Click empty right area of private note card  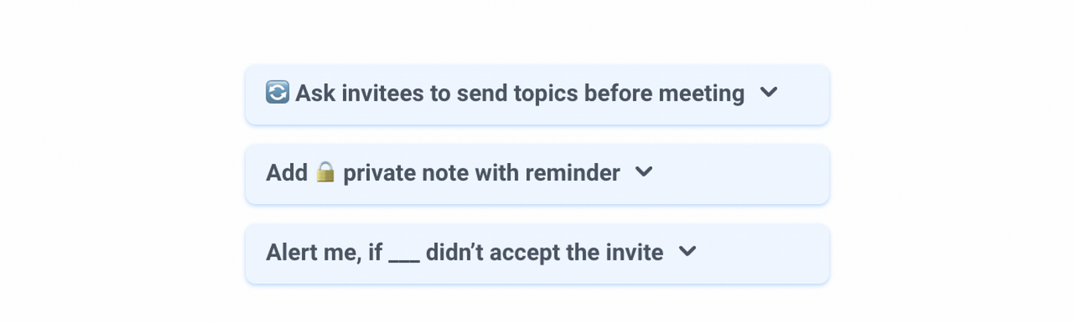click(738, 174)
